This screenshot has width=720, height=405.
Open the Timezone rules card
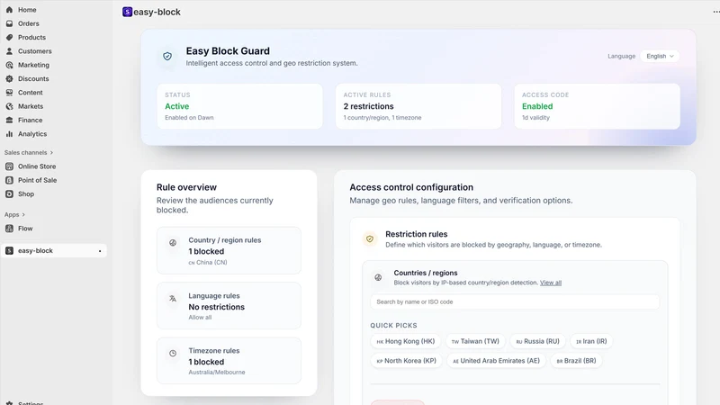pos(229,361)
